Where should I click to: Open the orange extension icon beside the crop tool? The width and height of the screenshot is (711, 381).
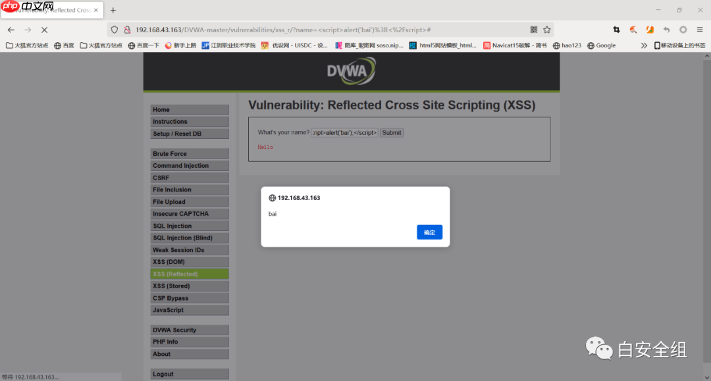633,30
